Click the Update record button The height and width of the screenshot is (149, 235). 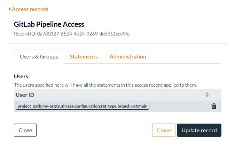click(199, 130)
